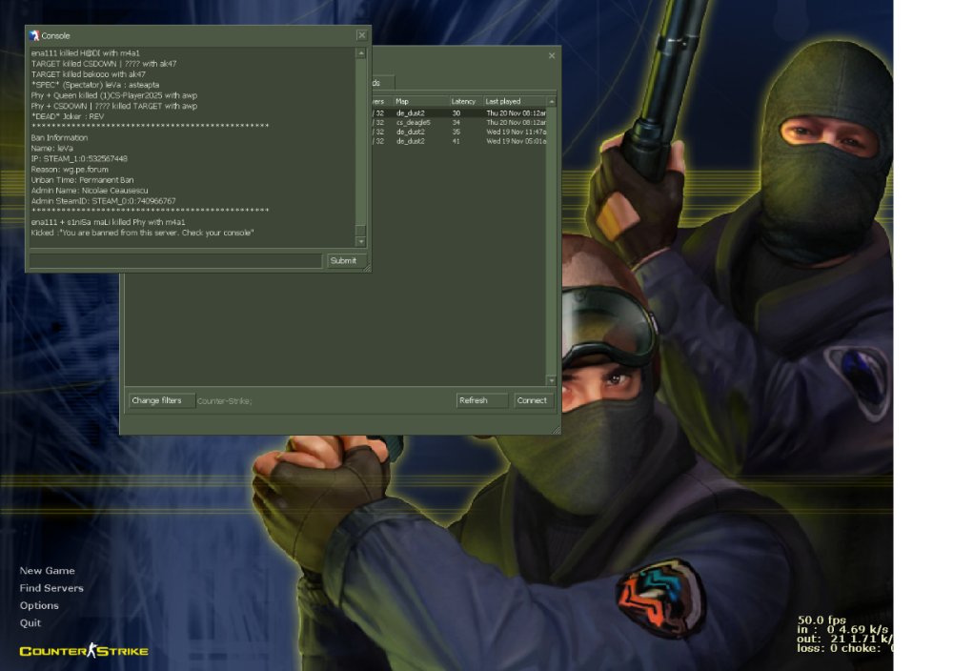Sort servers by Map column
Image resolution: width=953 pixels, height=671 pixels.
(420, 101)
